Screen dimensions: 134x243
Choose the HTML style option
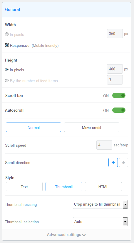pyautogui.click(x=103, y=186)
